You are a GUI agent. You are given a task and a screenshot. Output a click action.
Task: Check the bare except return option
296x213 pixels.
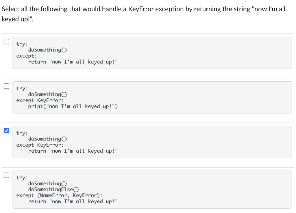(6, 42)
